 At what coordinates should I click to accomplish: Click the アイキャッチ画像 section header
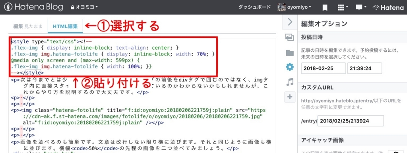322,140
